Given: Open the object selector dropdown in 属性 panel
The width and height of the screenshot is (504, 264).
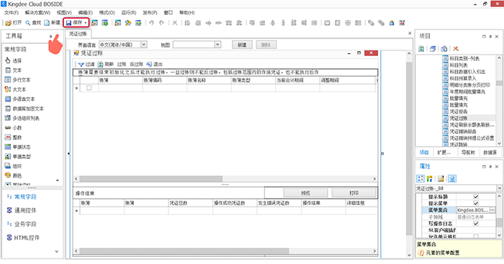Looking at the screenshot, I should tap(500, 188).
